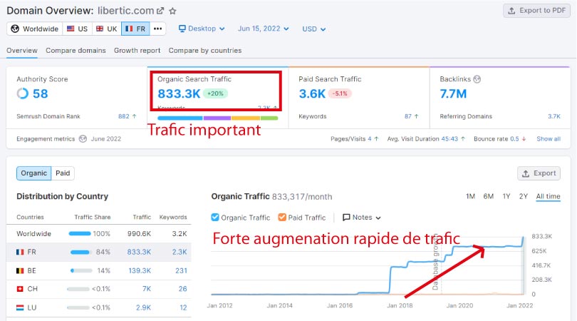Viewport: 577px width, 321px height.
Task: Click the Database growth marker on chart
Action: coord(435,263)
